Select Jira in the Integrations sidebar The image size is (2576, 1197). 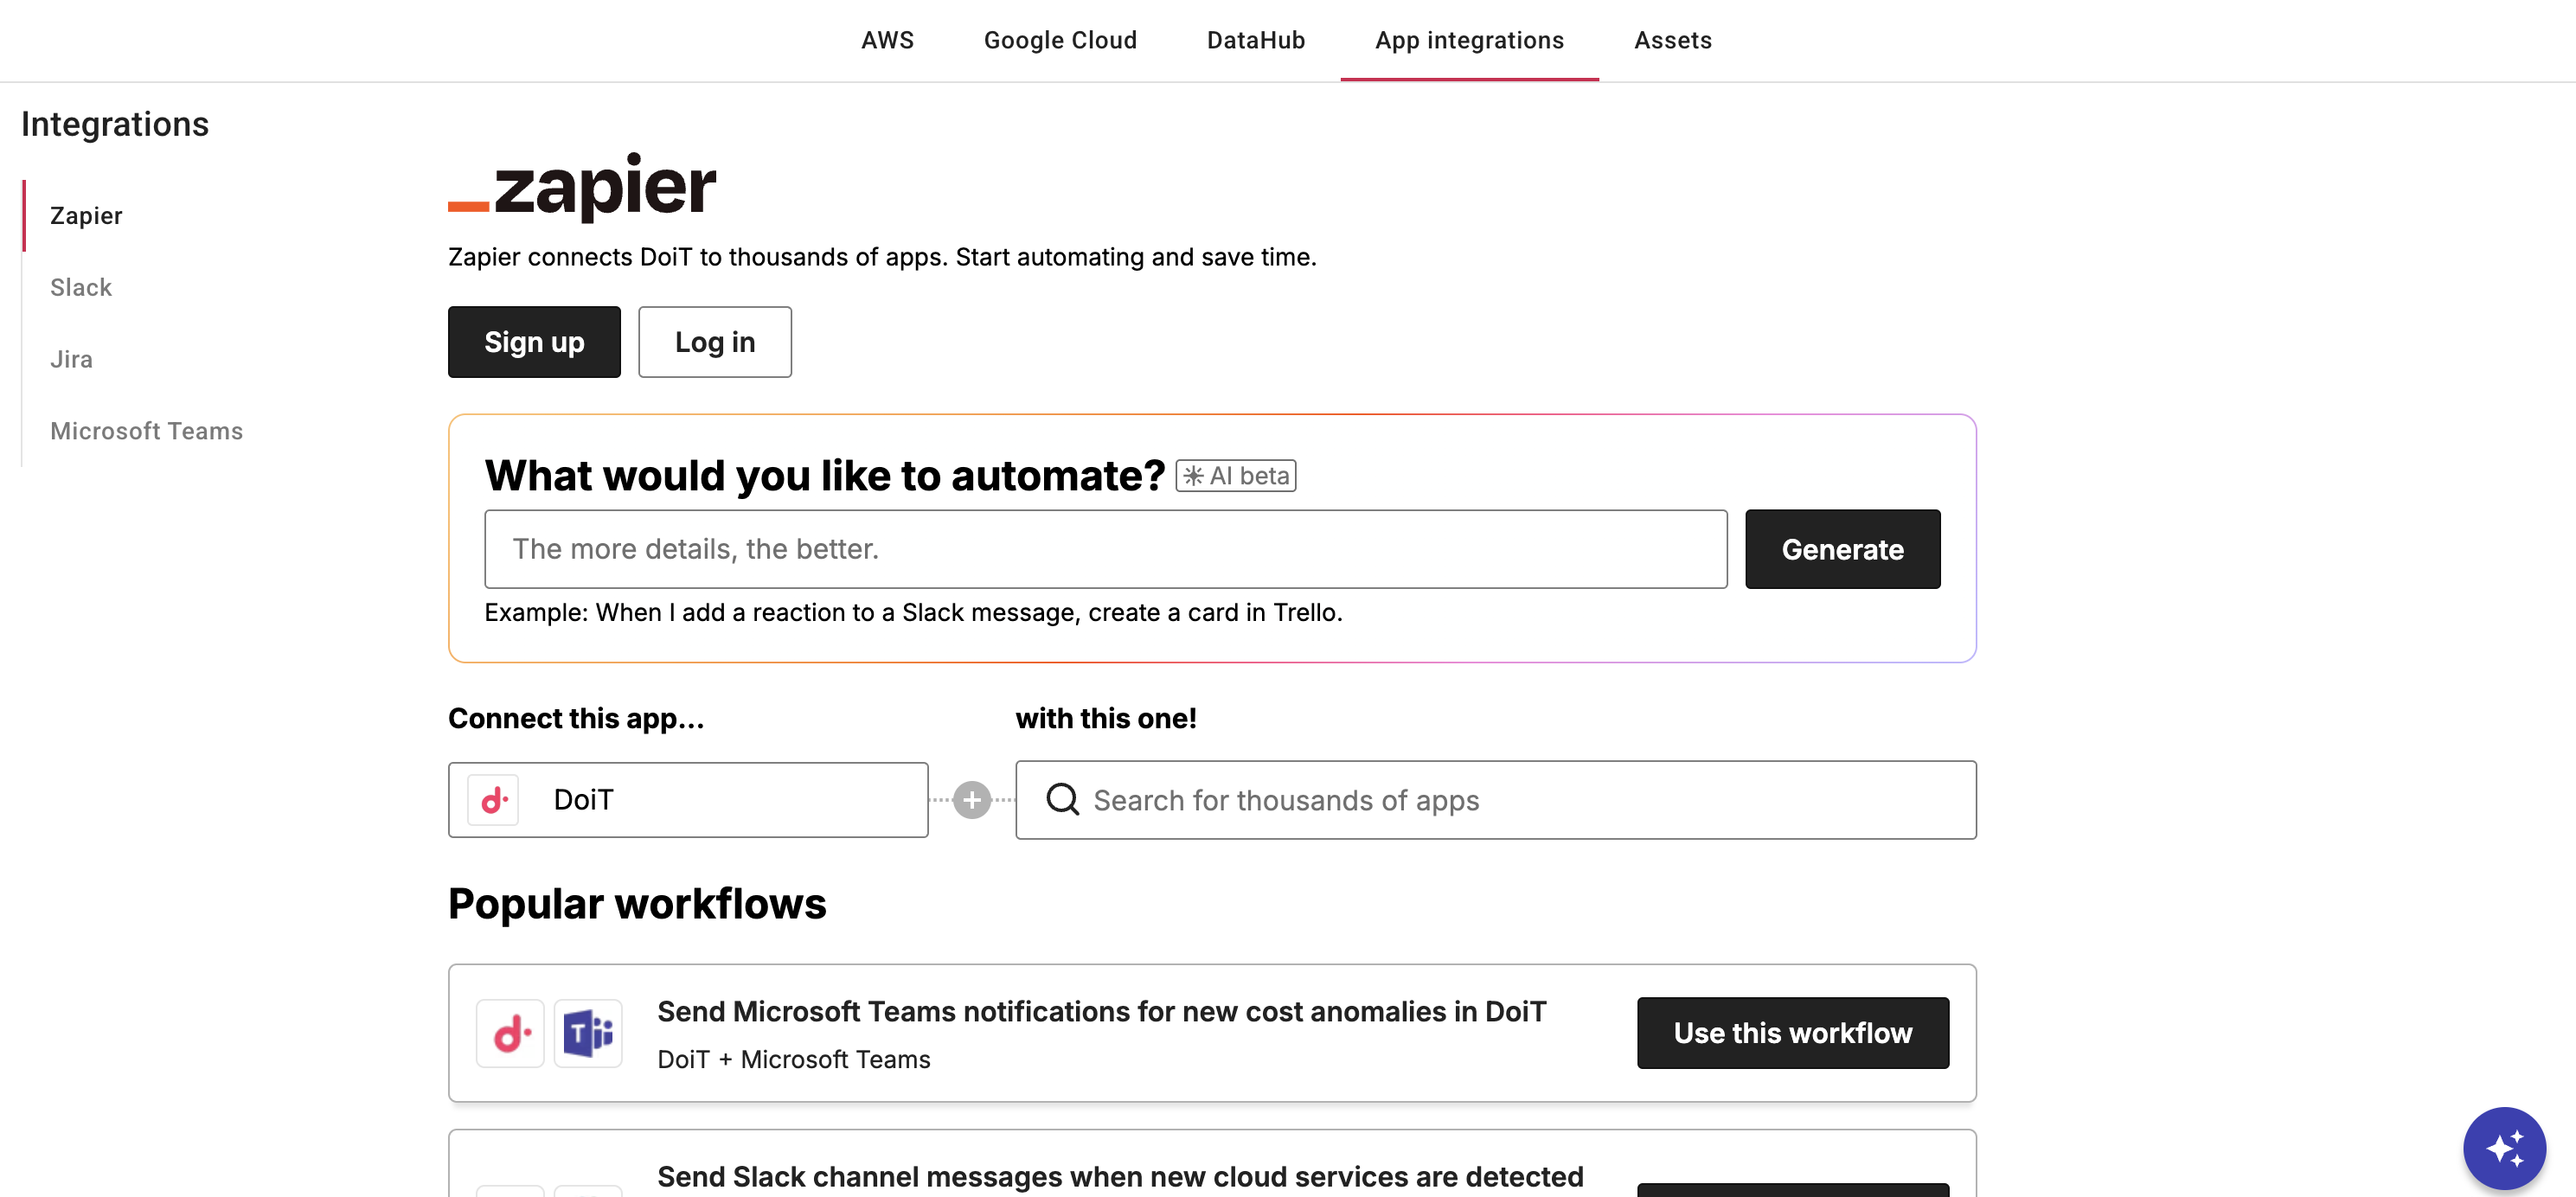[x=70, y=359]
